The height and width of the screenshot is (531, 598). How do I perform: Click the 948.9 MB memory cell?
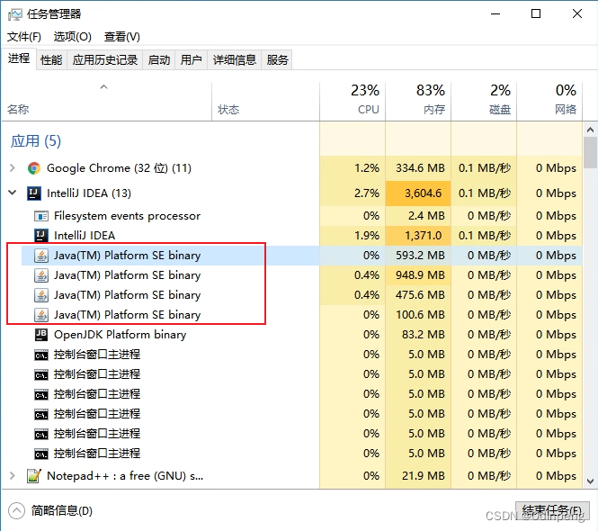418,275
